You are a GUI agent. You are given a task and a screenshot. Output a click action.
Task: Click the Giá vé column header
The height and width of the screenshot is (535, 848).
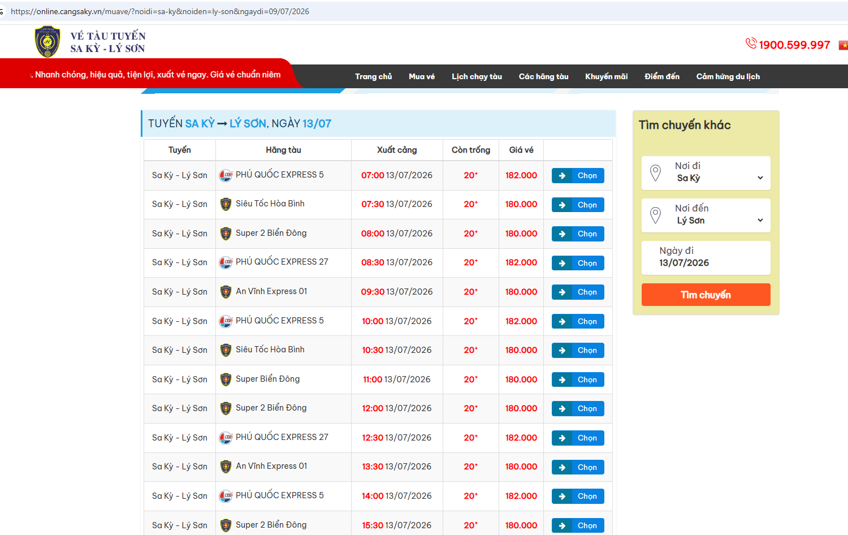pyautogui.click(x=521, y=150)
